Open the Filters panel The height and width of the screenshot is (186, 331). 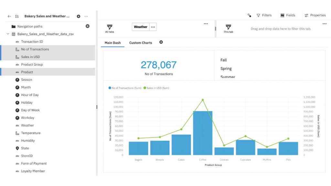click(x=264, y=15)
